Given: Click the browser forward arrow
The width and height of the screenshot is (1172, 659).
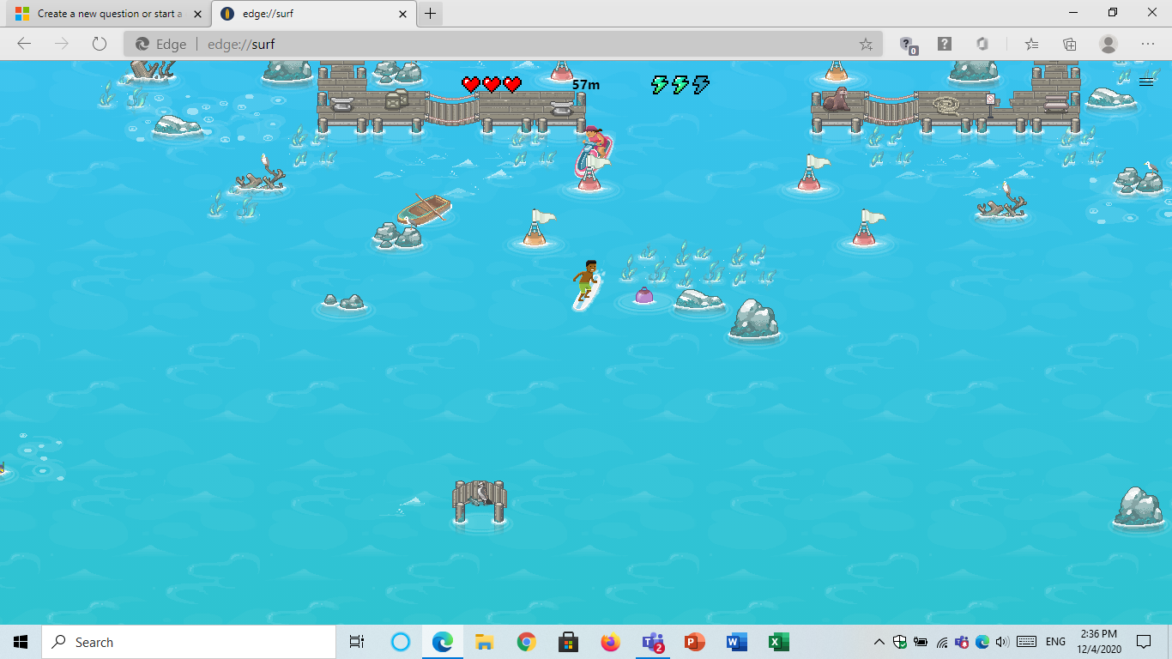Looking at the screenshot, I should click(x=62, y=44).
